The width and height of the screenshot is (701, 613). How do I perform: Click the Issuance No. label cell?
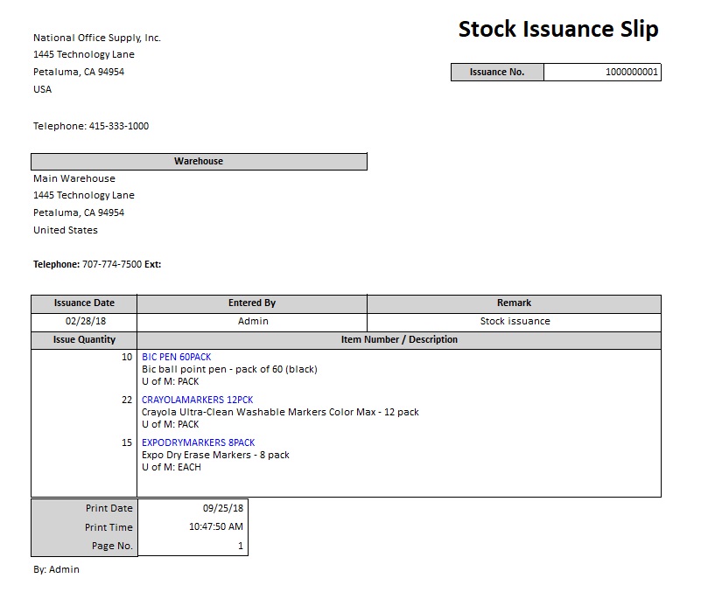[x=497, y=73]
